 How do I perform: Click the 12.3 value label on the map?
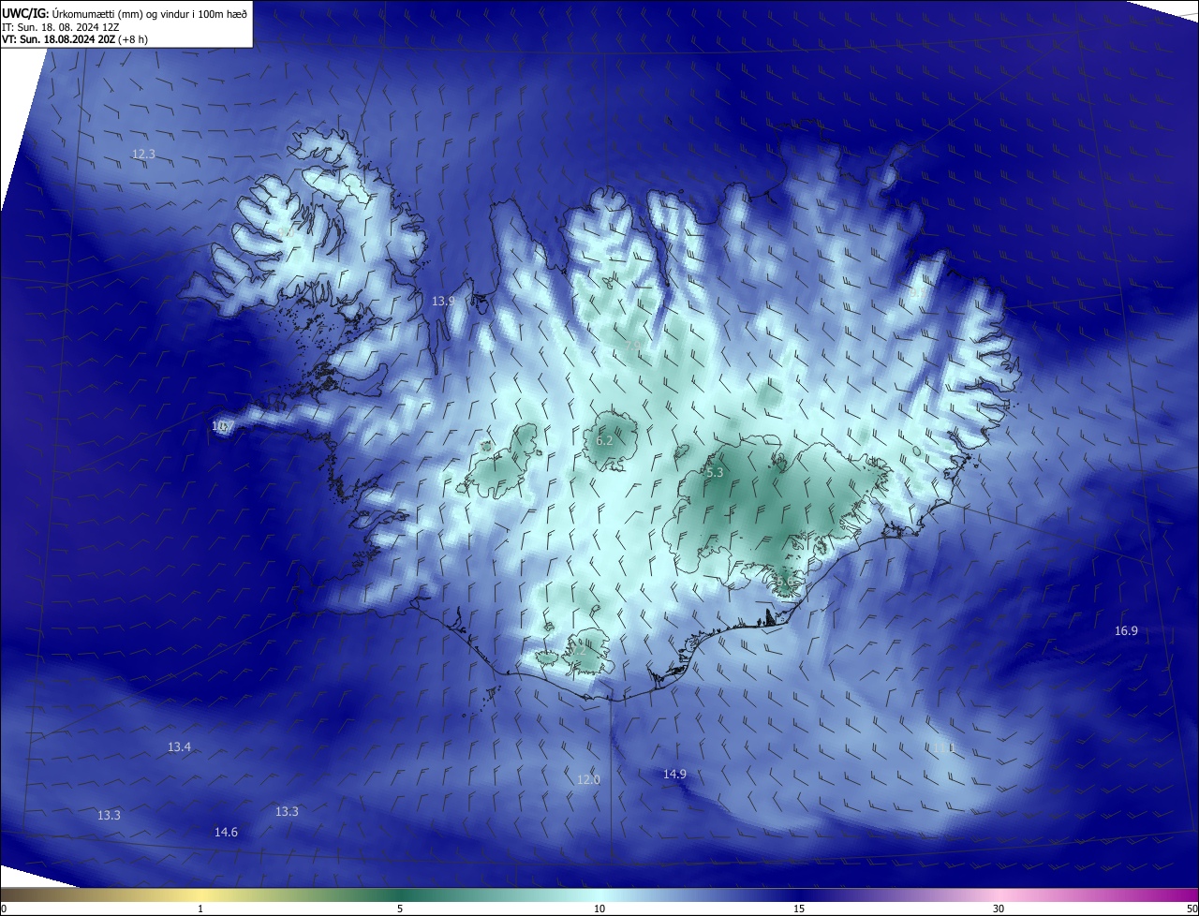143,155
